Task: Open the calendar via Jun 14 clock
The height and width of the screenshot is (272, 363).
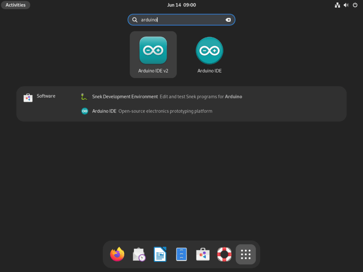Action: click(x=181, y=5)
